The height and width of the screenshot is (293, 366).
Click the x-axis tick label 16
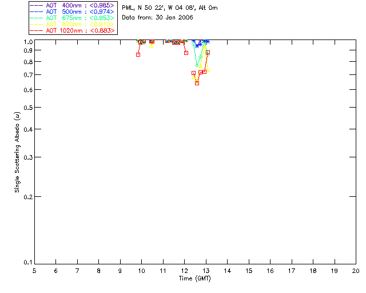270,271
